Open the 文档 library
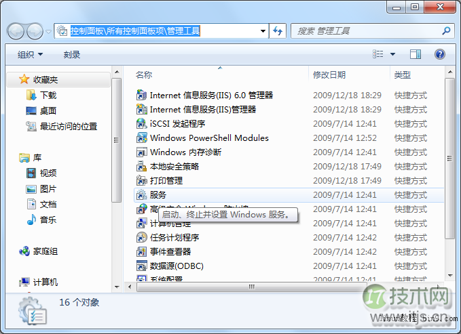 48,205
